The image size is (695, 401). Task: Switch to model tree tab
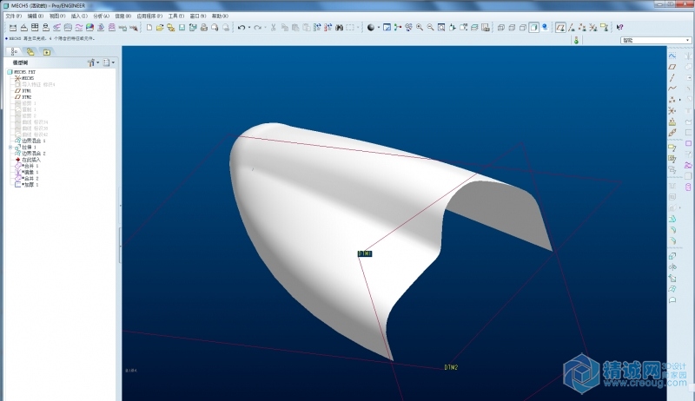click(x=14, y=52)
